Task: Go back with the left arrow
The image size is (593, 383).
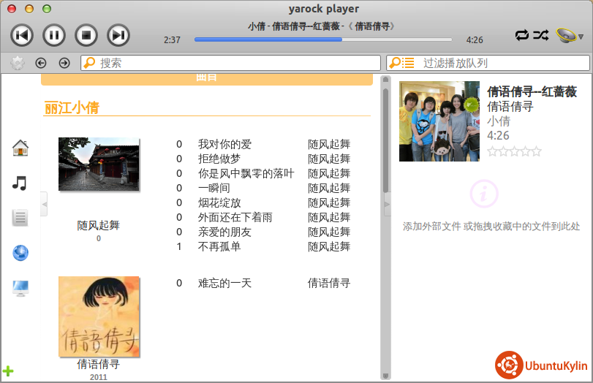Action: (41, 63)
